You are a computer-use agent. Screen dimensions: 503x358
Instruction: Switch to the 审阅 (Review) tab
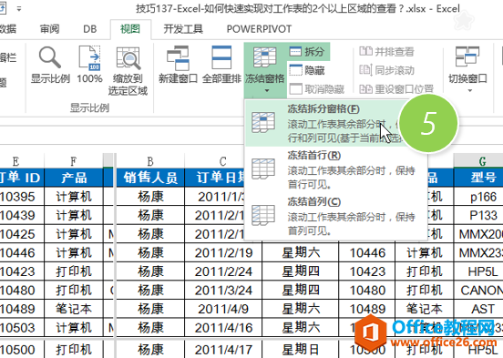coord(49,29)
